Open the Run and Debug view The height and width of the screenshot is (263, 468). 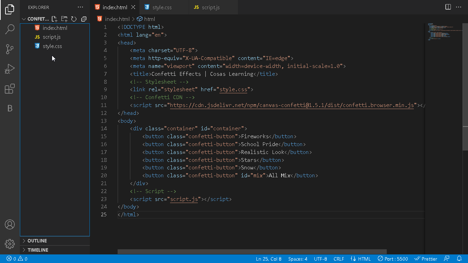(9, 69)
